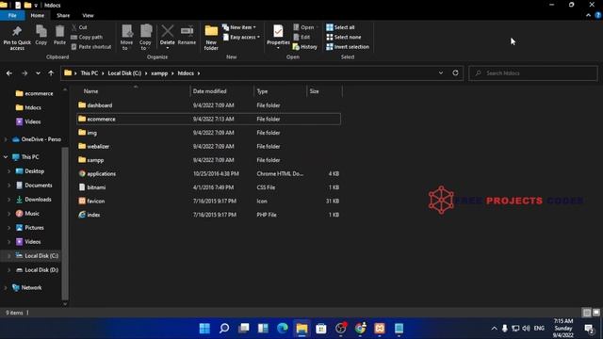Go back with the Back arrow

[9, 73]
